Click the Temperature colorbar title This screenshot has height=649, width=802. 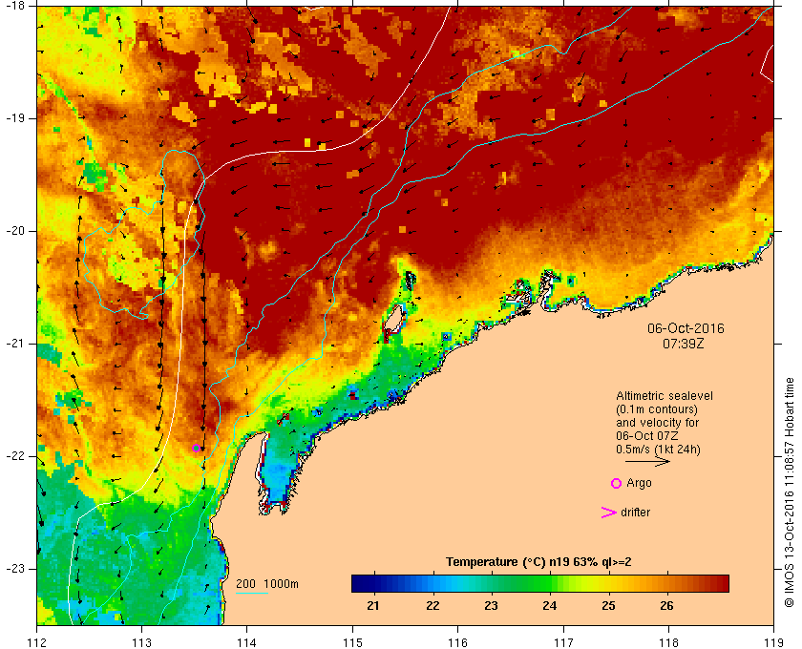[538, 562]
